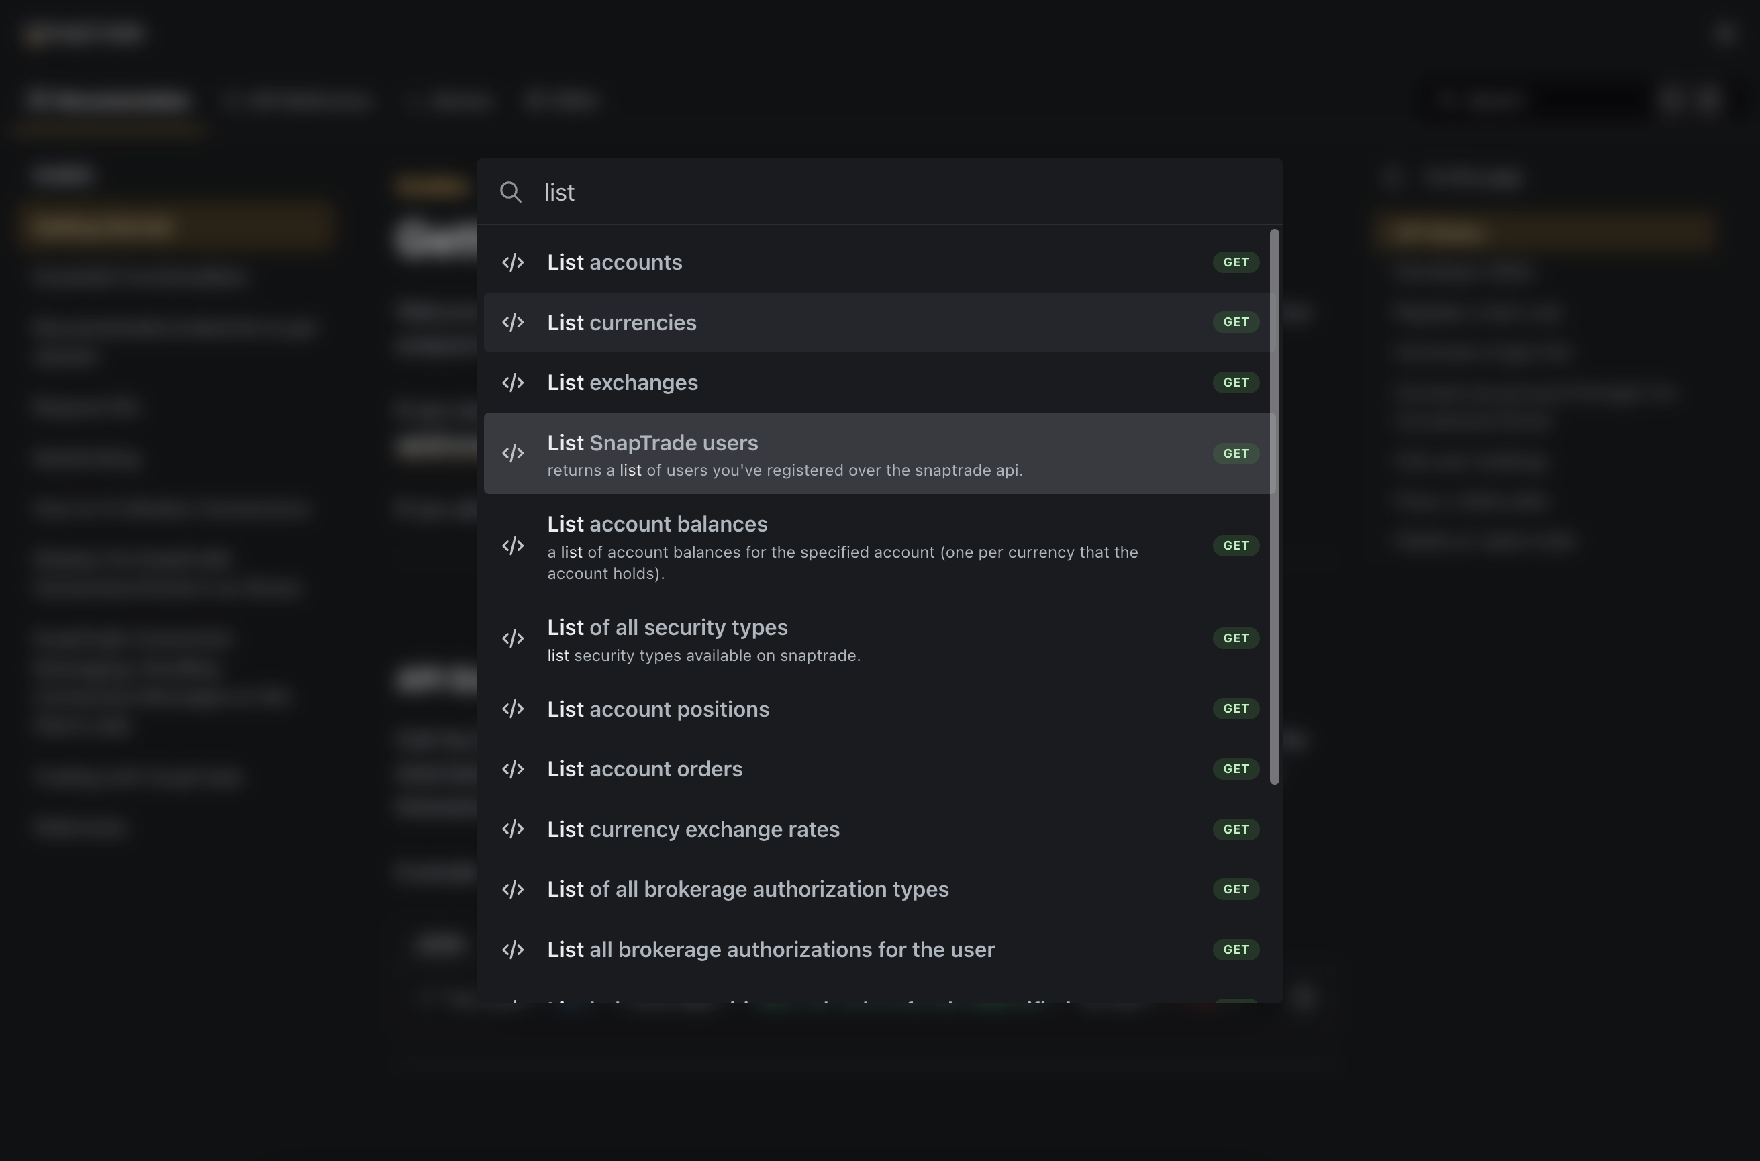Open the List accounts result
The width and height of the screenshot is (1760, 1161).
[879, 263]
